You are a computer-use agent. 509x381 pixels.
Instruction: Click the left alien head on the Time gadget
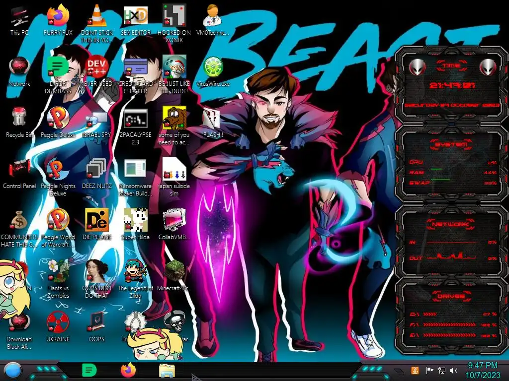coord(418,67)
